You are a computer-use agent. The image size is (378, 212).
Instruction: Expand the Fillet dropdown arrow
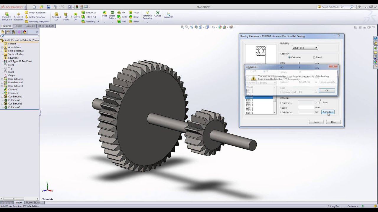click(105, 22)
